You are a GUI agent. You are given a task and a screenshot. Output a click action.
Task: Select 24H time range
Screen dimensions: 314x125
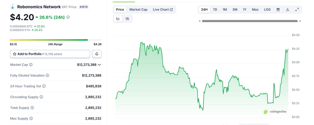pyautogui.click(x=204, y=9)
